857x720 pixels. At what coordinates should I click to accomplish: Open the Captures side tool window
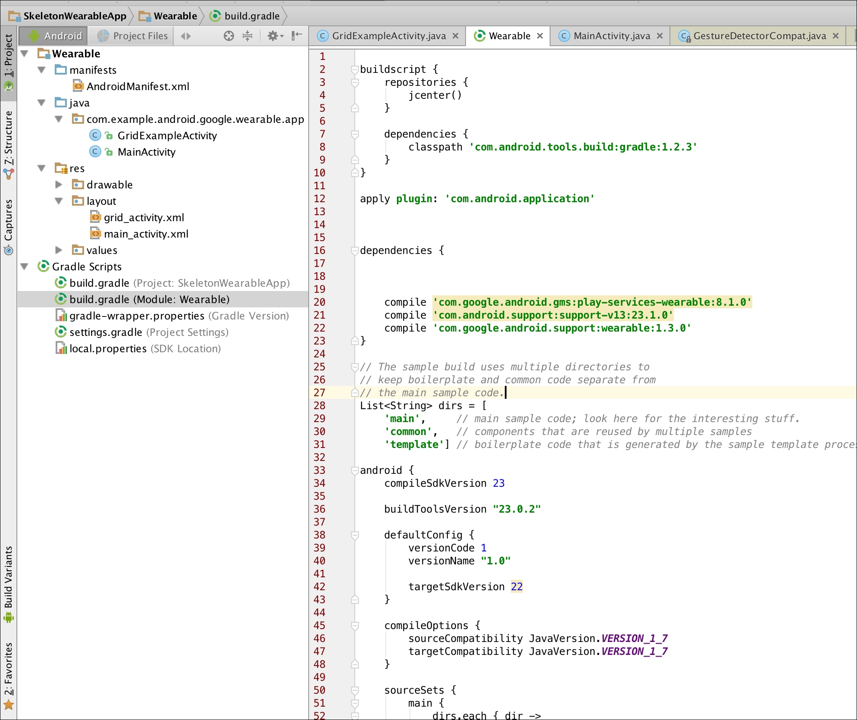[8, 227]
